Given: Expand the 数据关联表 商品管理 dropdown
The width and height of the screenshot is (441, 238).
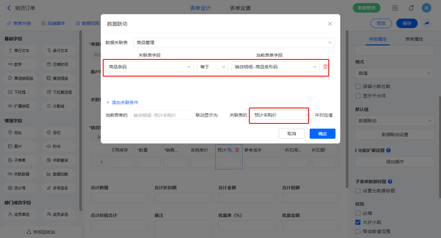Looking at the screenshot, I should point(234,43).
